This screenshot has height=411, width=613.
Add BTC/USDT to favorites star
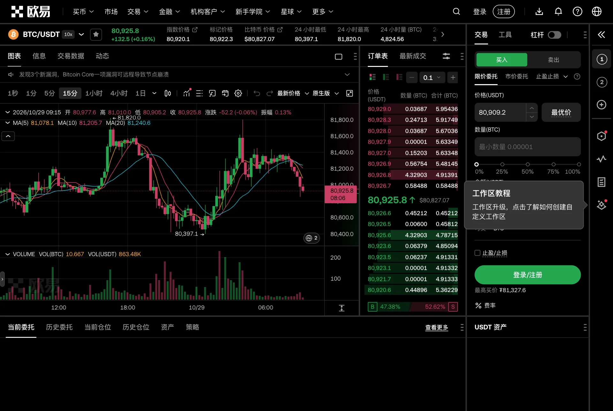click(x=96, y=34)
